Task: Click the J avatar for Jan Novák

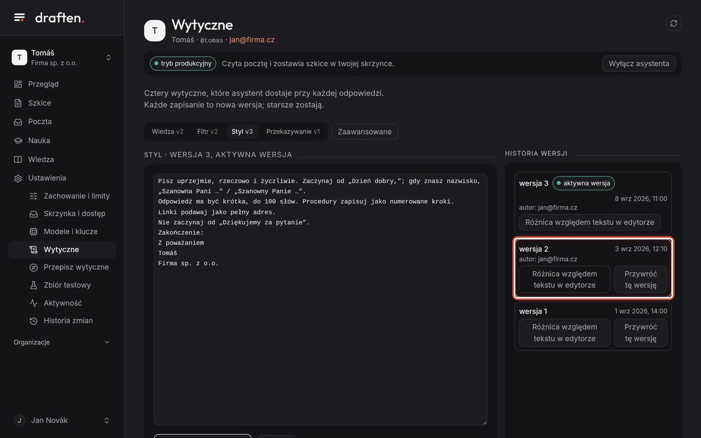Action: coord(19,420)
